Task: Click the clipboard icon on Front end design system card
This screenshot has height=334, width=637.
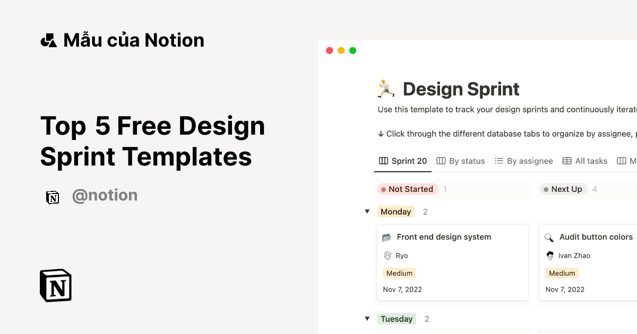Action: tap(387, 237)
